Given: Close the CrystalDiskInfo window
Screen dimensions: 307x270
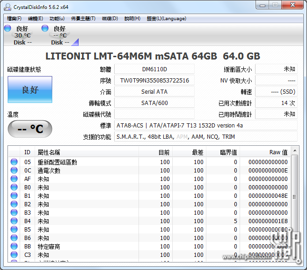Looking at the screenshot, I should coord(292,5).
